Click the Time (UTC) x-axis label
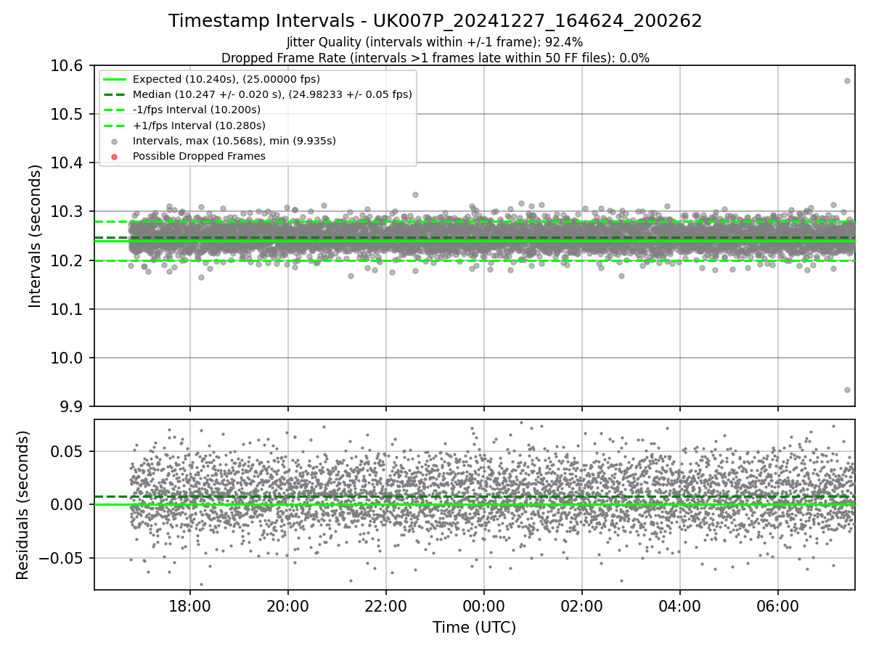 [474, 628]
